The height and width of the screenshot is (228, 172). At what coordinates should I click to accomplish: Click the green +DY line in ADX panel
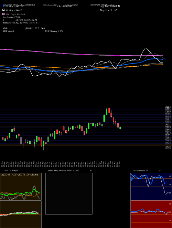(20, 193)
